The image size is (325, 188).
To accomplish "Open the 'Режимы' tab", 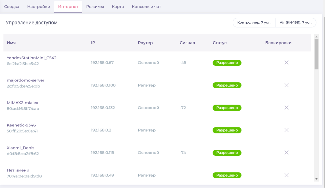I will coord(95,7).
